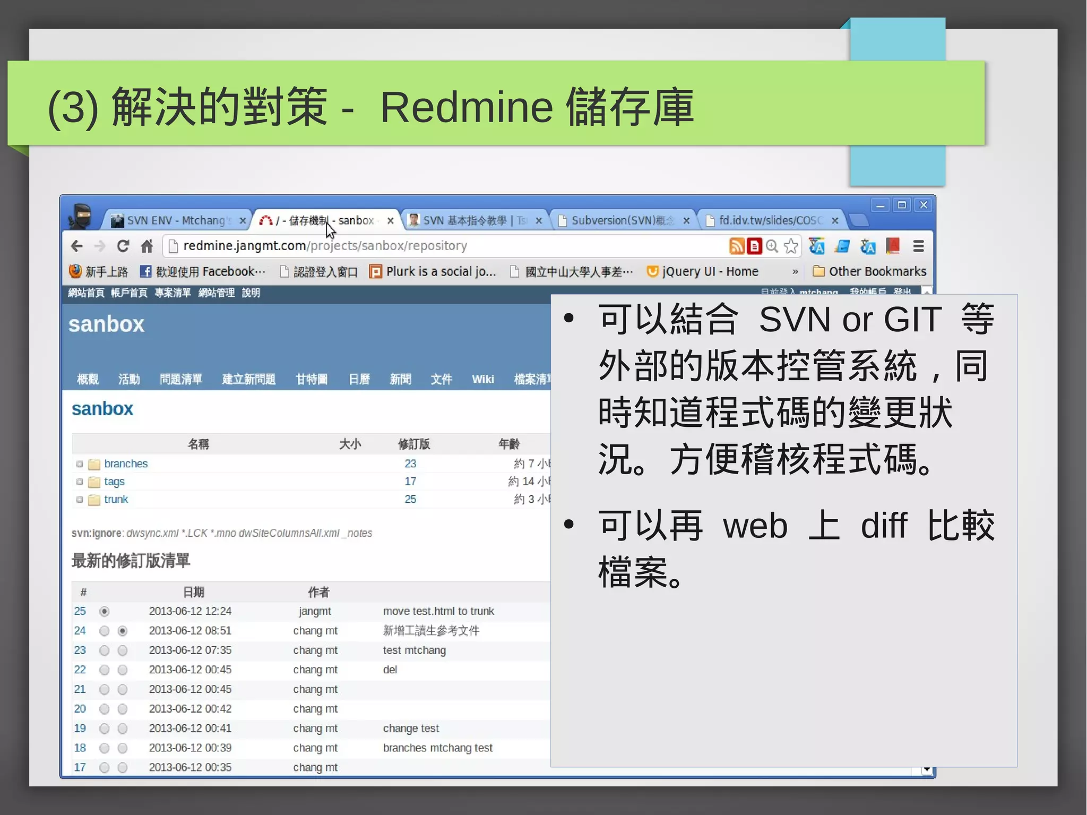
Task: Click the blue eraser-shaped extension icon
Action: coord(842,246)
